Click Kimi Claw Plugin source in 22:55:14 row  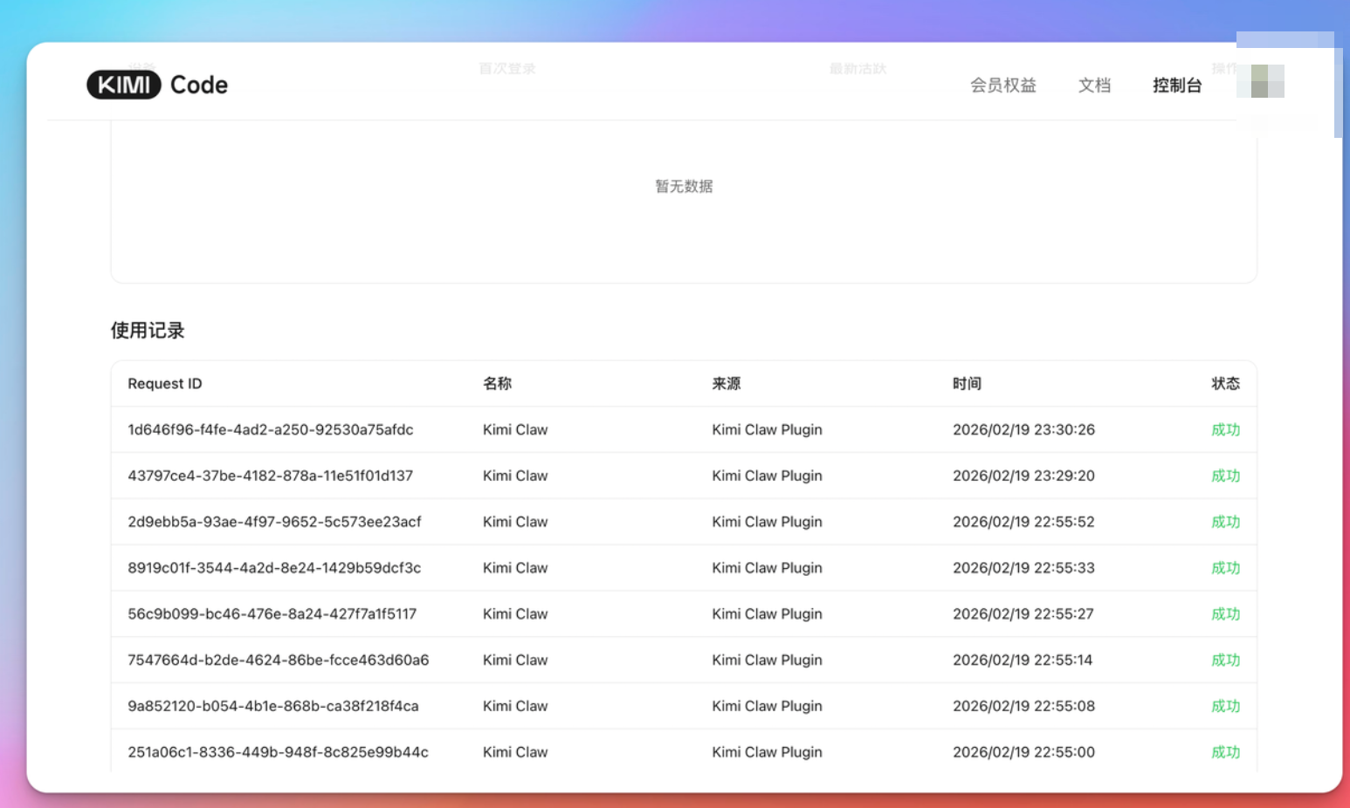point(767,661)
